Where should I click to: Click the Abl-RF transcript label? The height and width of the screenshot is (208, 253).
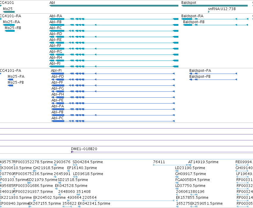(x=55, y=46)
